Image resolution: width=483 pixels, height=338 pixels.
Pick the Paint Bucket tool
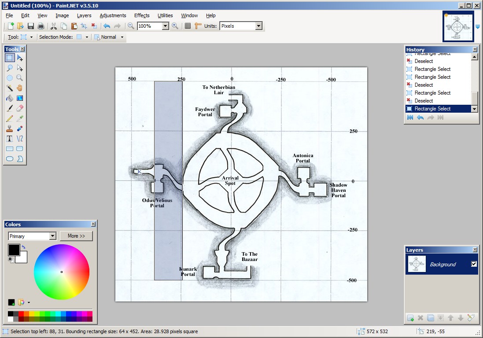pyautogui.click(x=10, y=98)
